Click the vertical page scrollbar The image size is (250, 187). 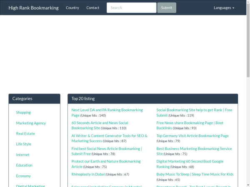(x=248, y=42)
